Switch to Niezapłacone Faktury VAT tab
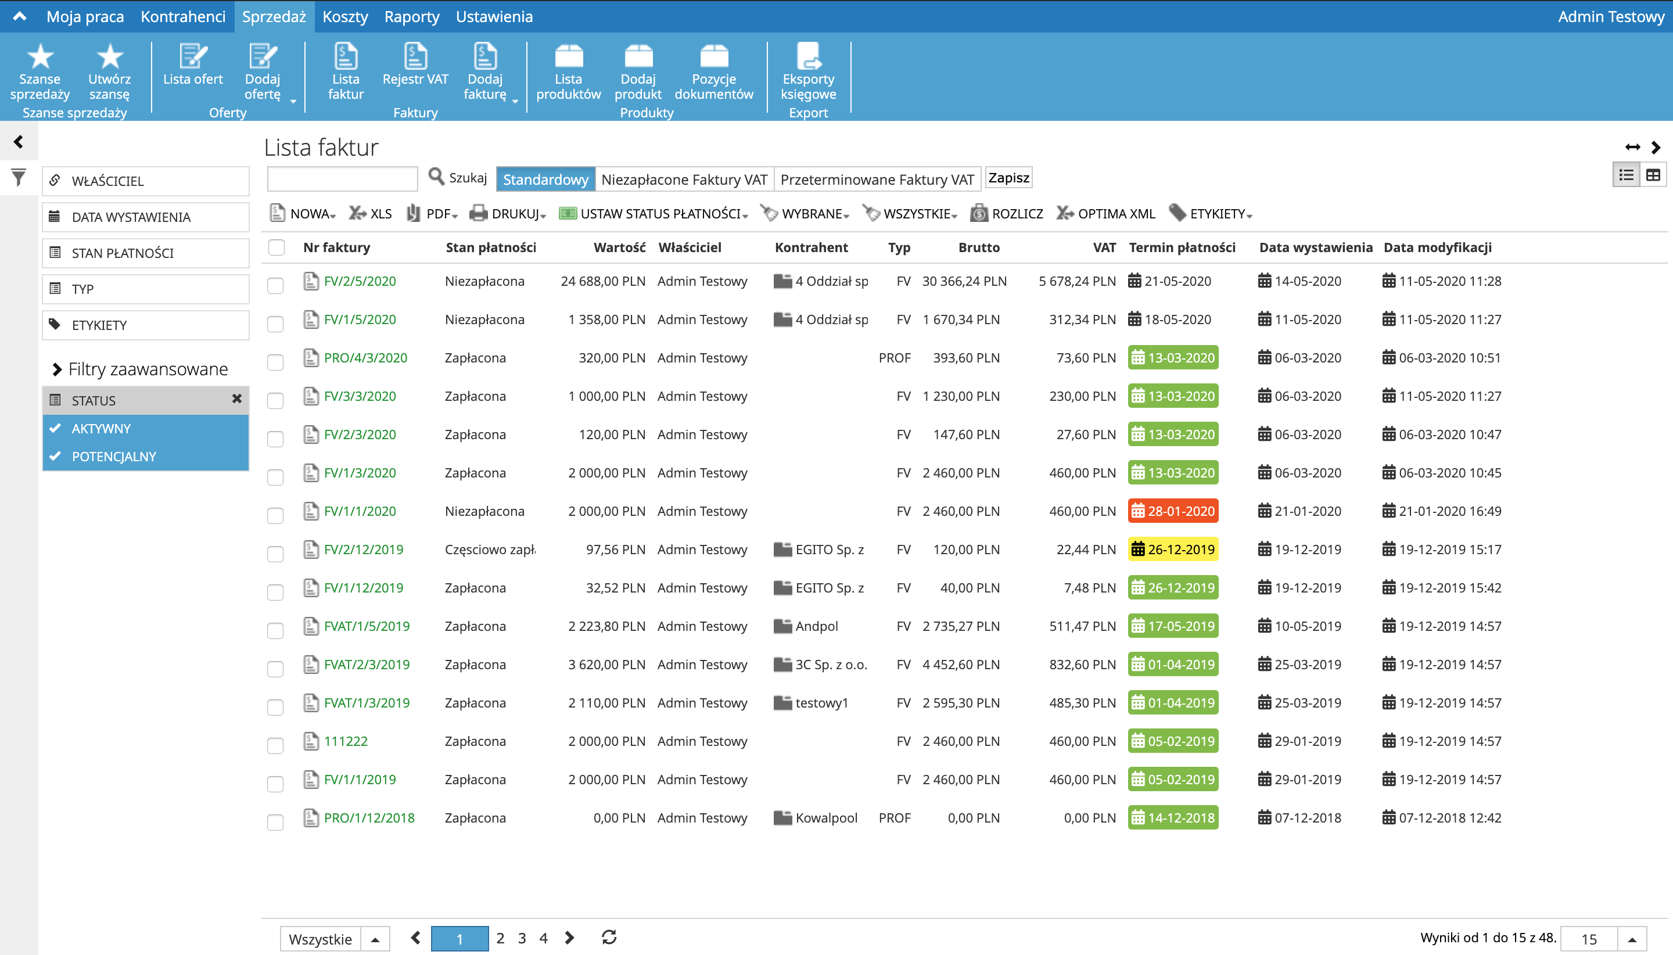Screen dimensions: 1673x955 [x=684, y=179]
